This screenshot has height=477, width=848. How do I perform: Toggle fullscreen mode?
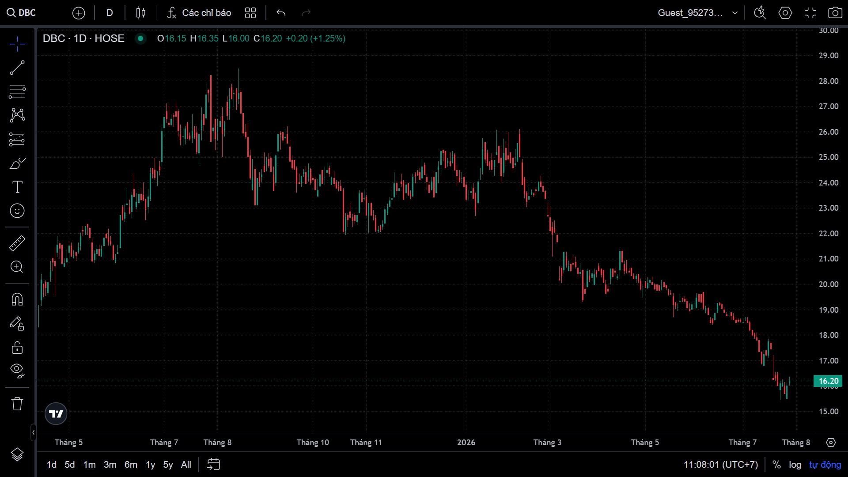point(810,13)
